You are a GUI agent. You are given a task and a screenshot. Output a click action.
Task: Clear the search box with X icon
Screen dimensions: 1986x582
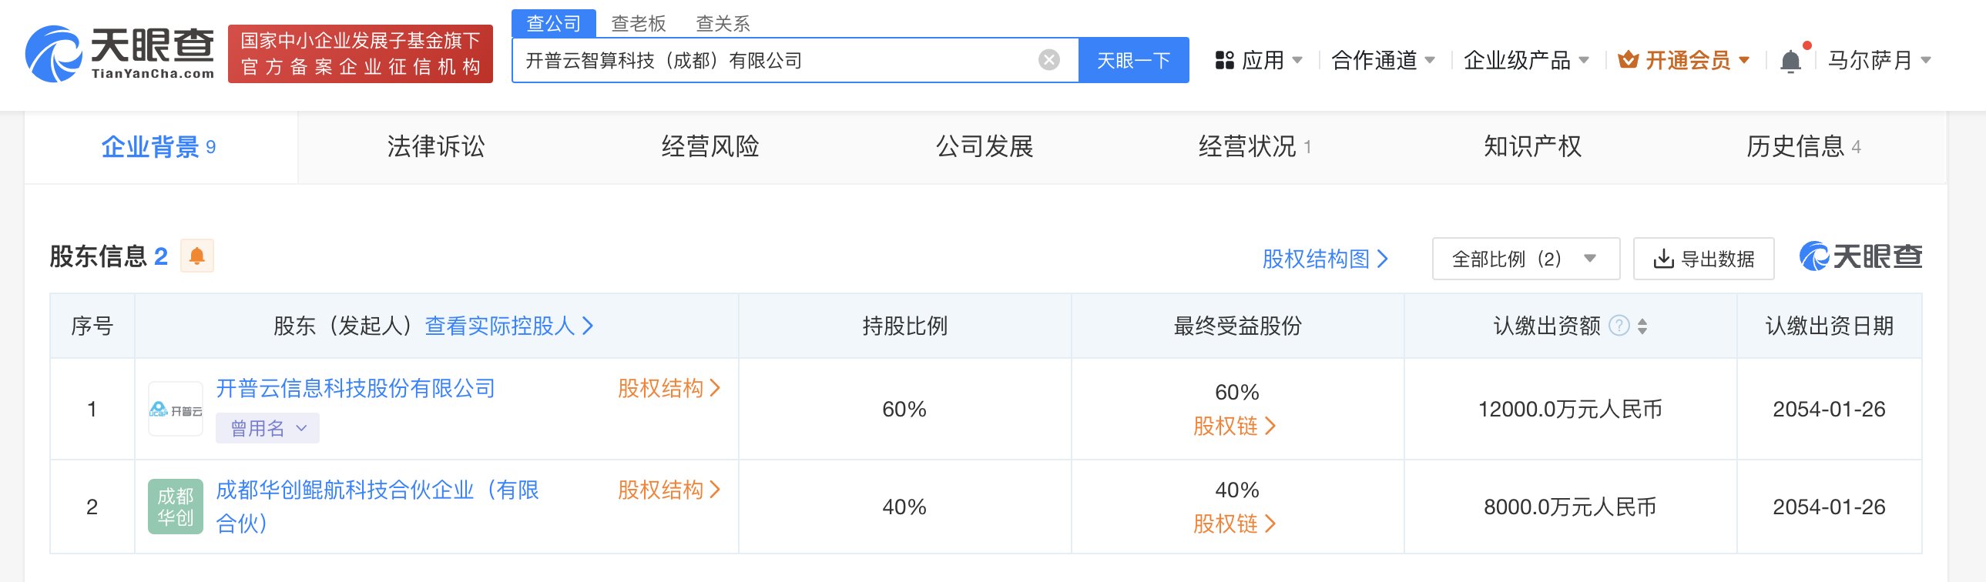[x=1048, y=60]
